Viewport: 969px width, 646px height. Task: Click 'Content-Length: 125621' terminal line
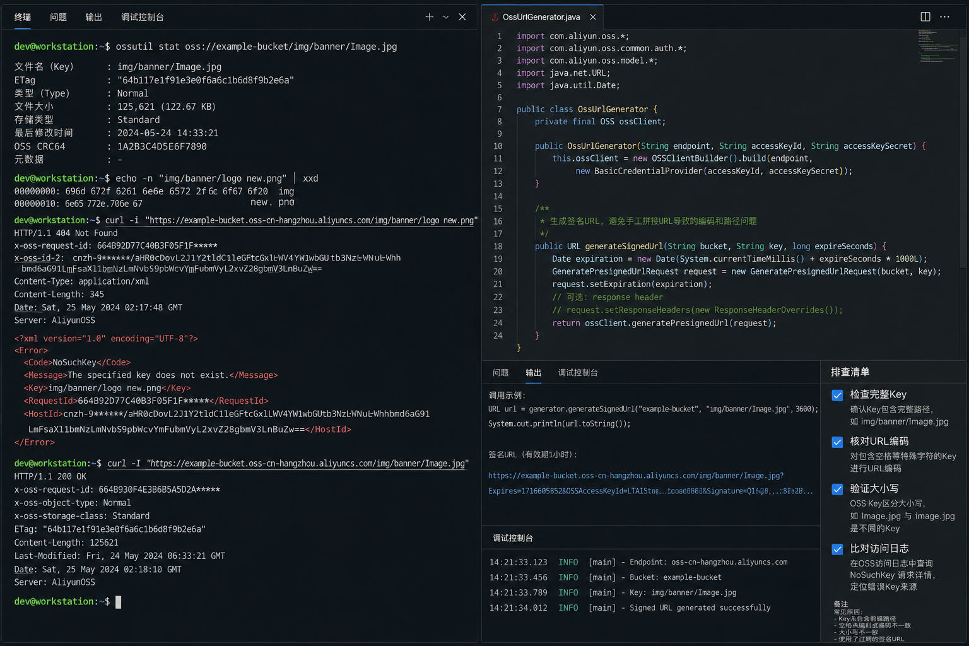point(66,543)
